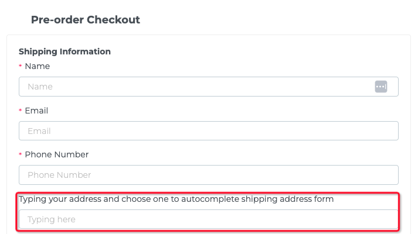Click the 'Name' placeholder text in first field
Screen dimensions: 418x234
(40, 87)
